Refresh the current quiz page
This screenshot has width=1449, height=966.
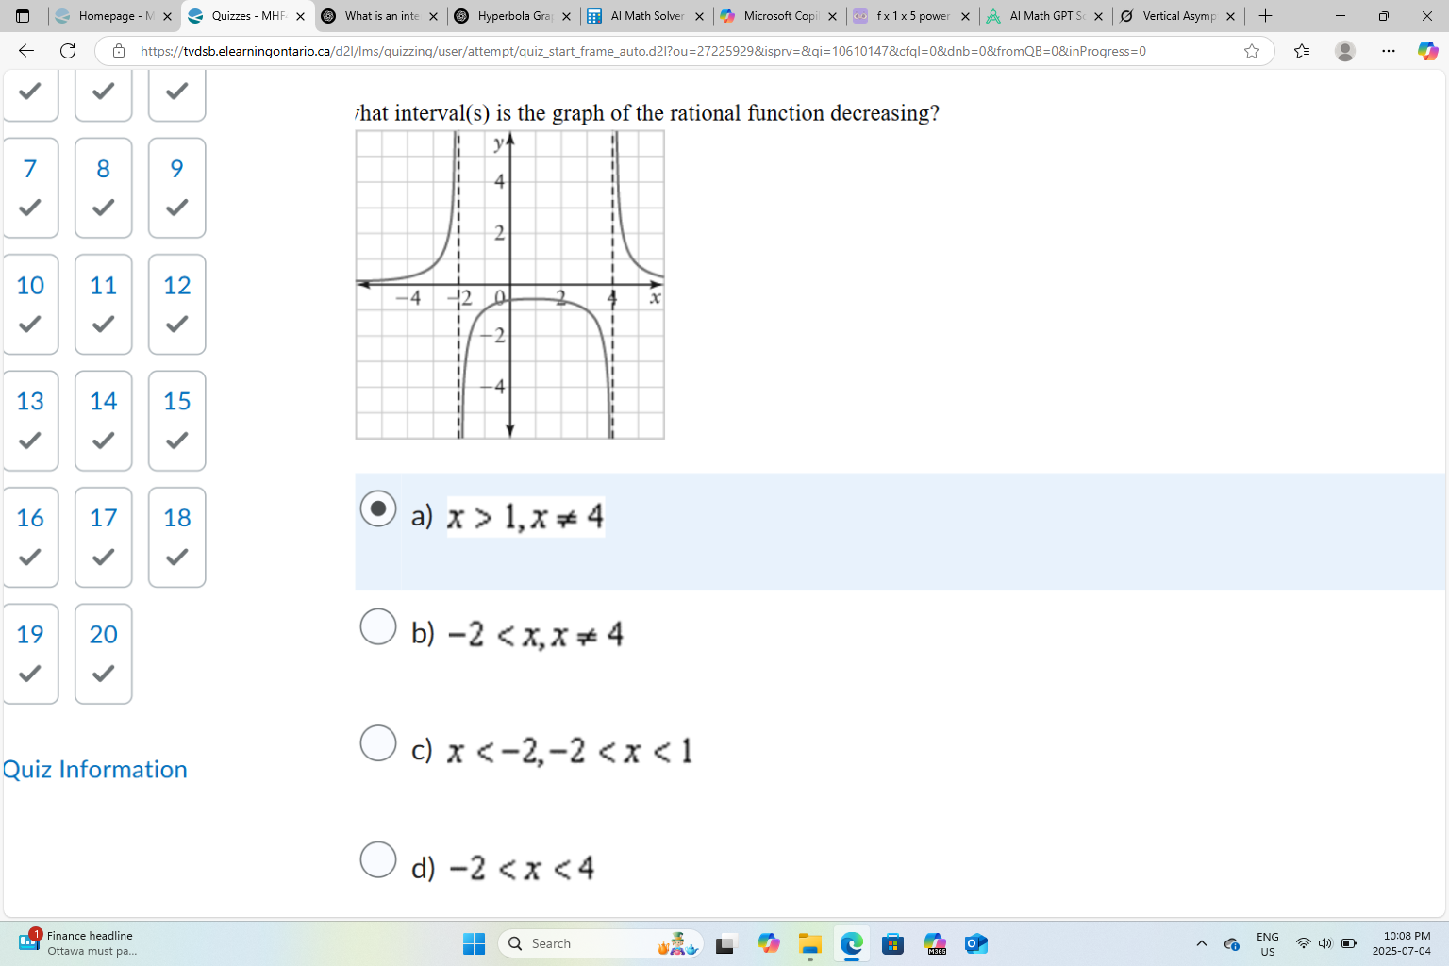(x=67, y=52)
